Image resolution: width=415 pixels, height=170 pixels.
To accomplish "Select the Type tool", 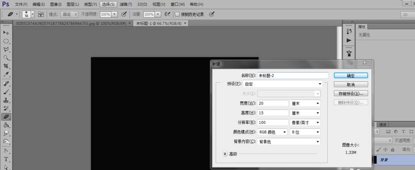I will pyautogui.click(x=6, y=159).
